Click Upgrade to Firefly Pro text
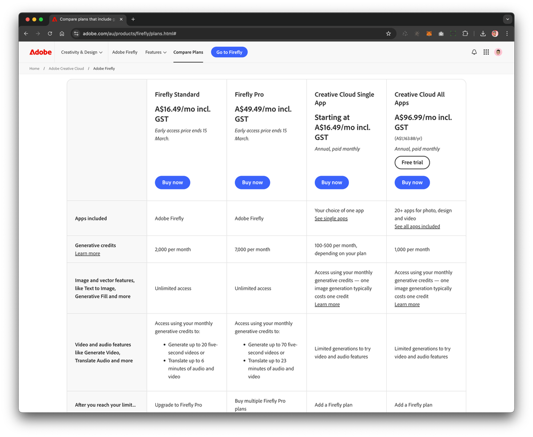 pyautogui.click(x=178, y=404)
